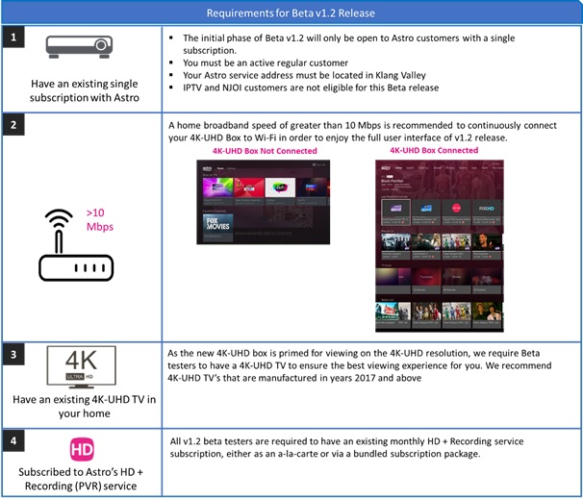Open the 4K-UHD Box Connected screenshot
Image resolution: width=583 pixels, height=500 pixels.
pos(439,245)
